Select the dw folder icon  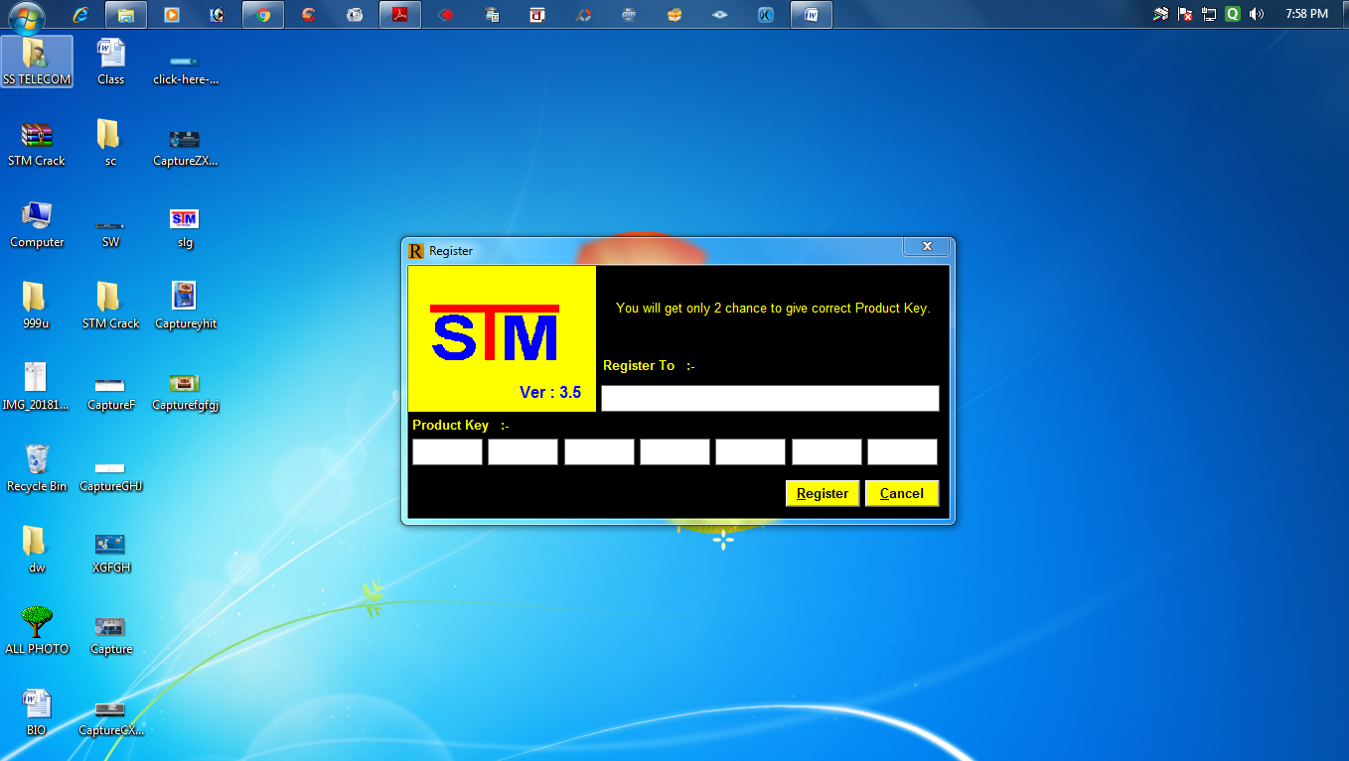coord(37,550)
